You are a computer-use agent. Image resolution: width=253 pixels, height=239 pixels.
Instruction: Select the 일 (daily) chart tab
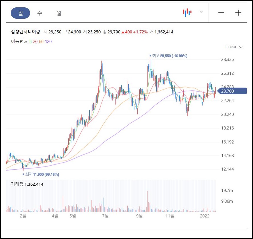pos(20,13)
